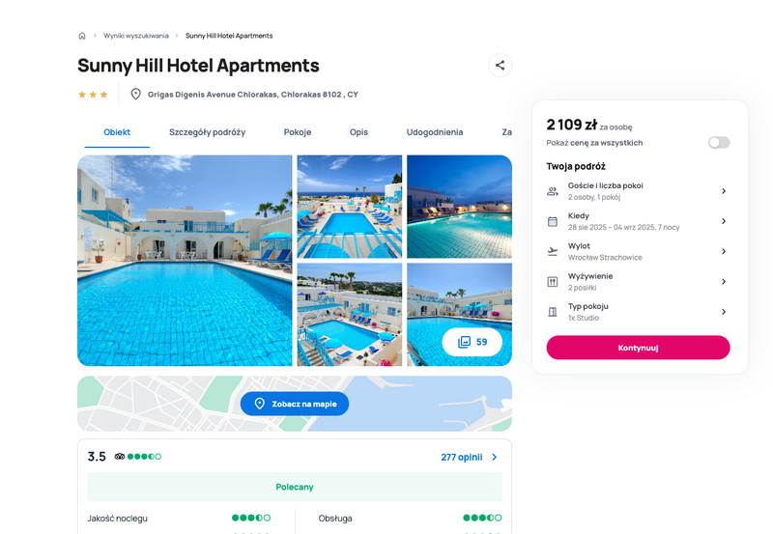Switch to the Pokoje tab
773x534 pixels.
tap(298, 132)
